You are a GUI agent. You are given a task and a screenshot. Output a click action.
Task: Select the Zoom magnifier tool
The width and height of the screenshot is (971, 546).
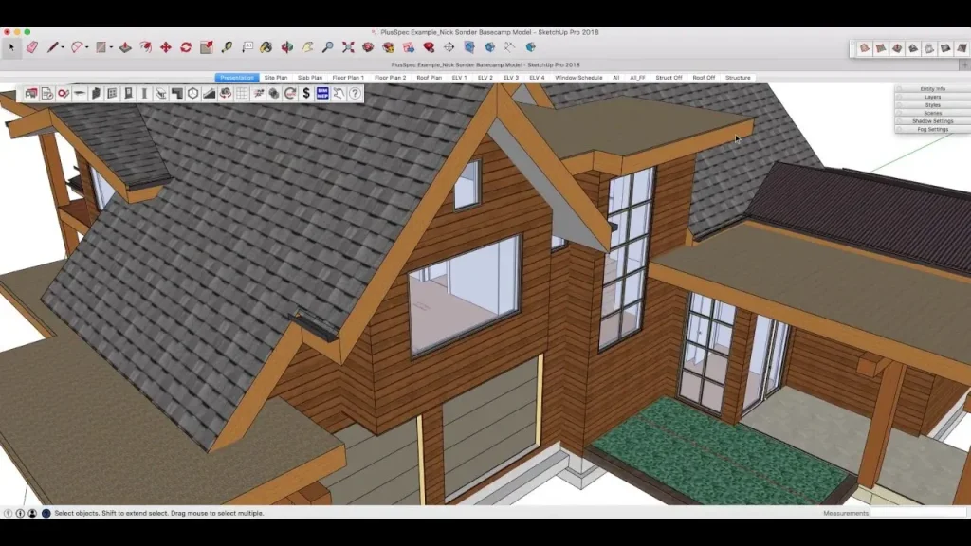tap(327, 47)
